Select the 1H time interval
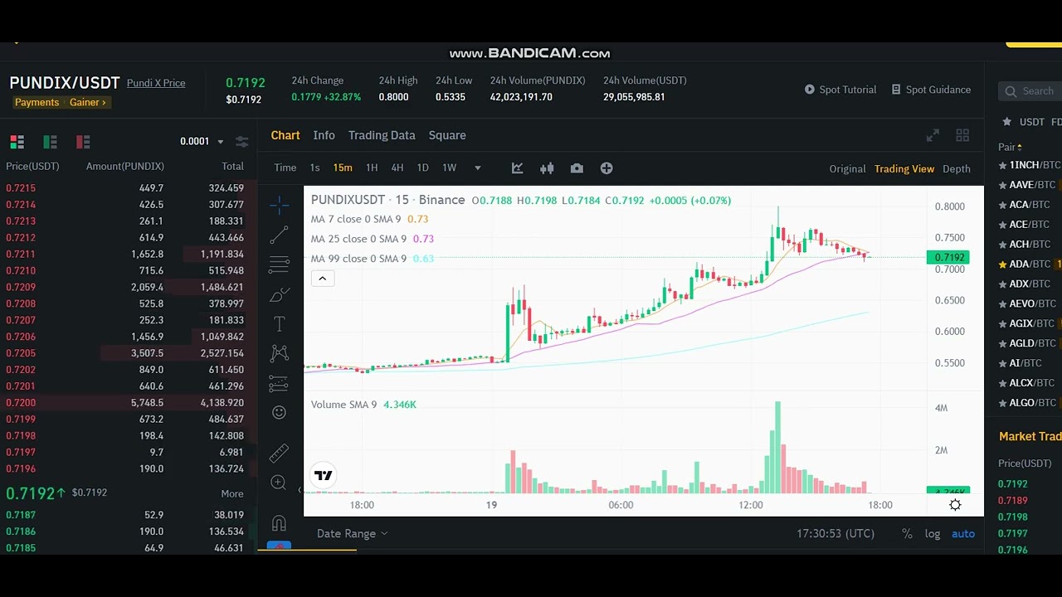 coord(372,168)
